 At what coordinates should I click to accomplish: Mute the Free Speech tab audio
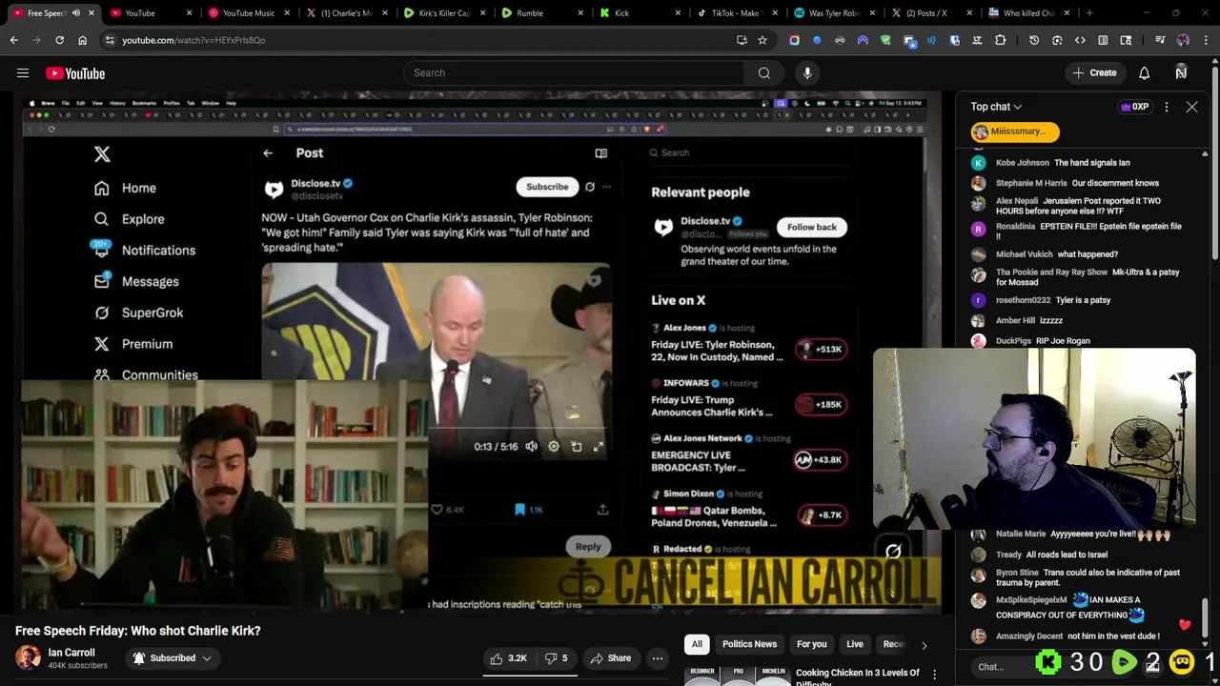point(76,13)
